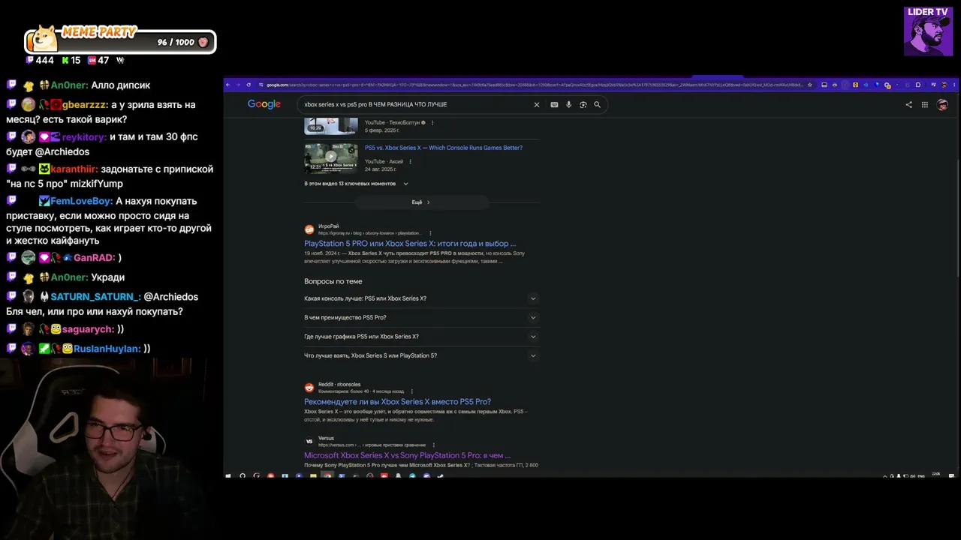Click the Reddit site icon
Image resolution: width=961 pixels, height=540 pixels.
[x=309, y=388]
